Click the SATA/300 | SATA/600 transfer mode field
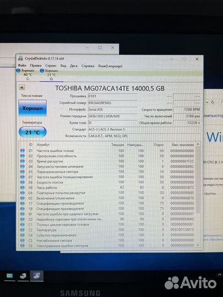This screenshot has width=223, height=297. [x=113, y=116]
